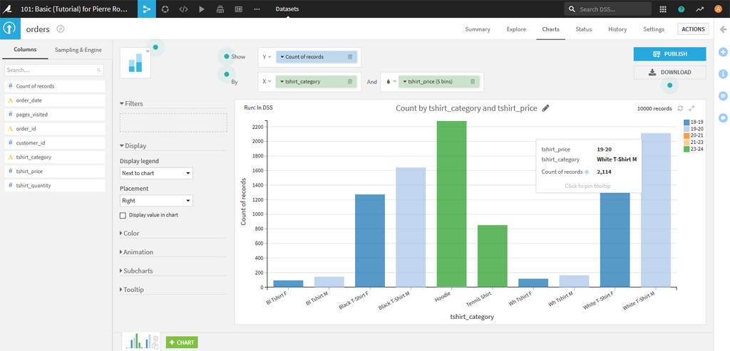
Task: Select the Columns tab
Action: 25,49
